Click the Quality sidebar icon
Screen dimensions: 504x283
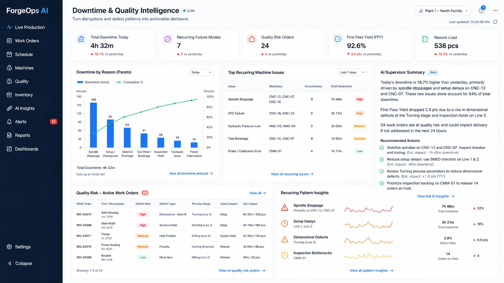[9, 81]
